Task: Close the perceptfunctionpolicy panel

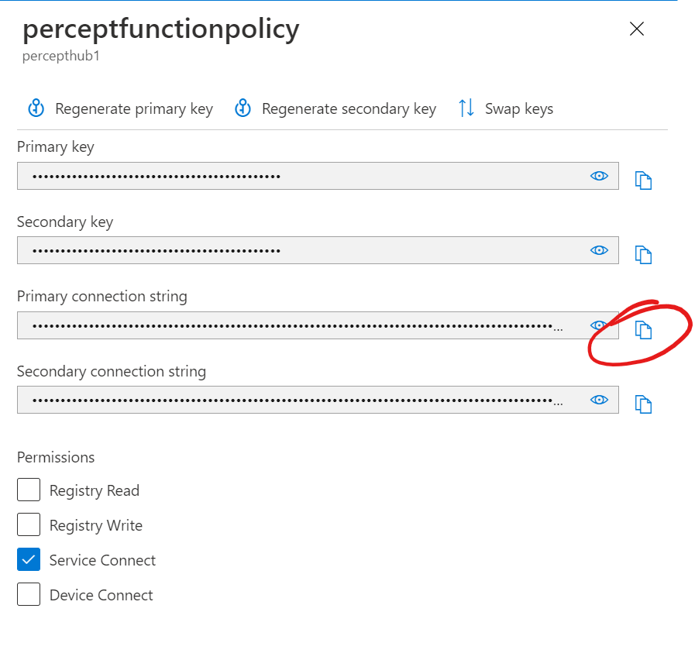Action: [637, 29]
